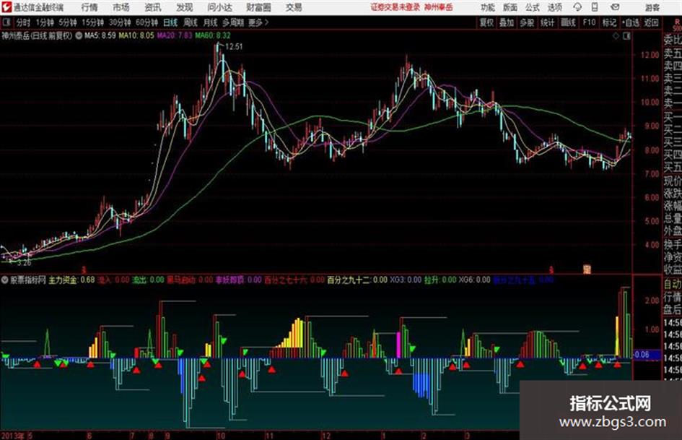
Task: Open the 市场 menu
Action: pyautogui.click(x=121, y=7)
